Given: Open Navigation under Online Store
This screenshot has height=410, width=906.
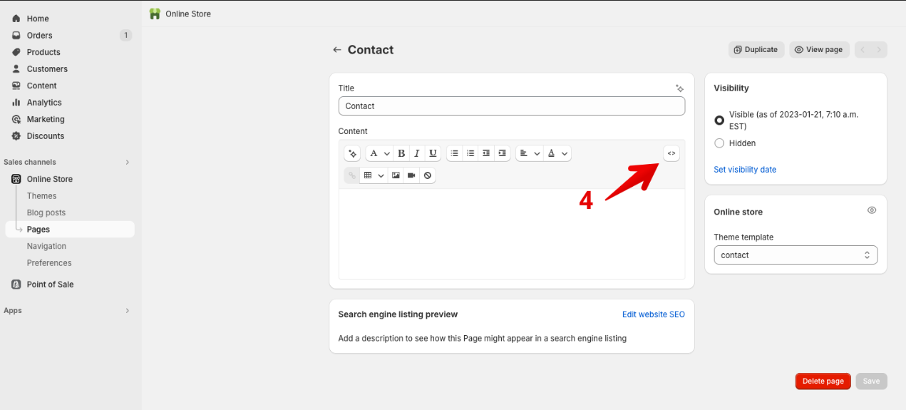Looking at the screenshot, I should pyautogui.click(x=46, y=246).
